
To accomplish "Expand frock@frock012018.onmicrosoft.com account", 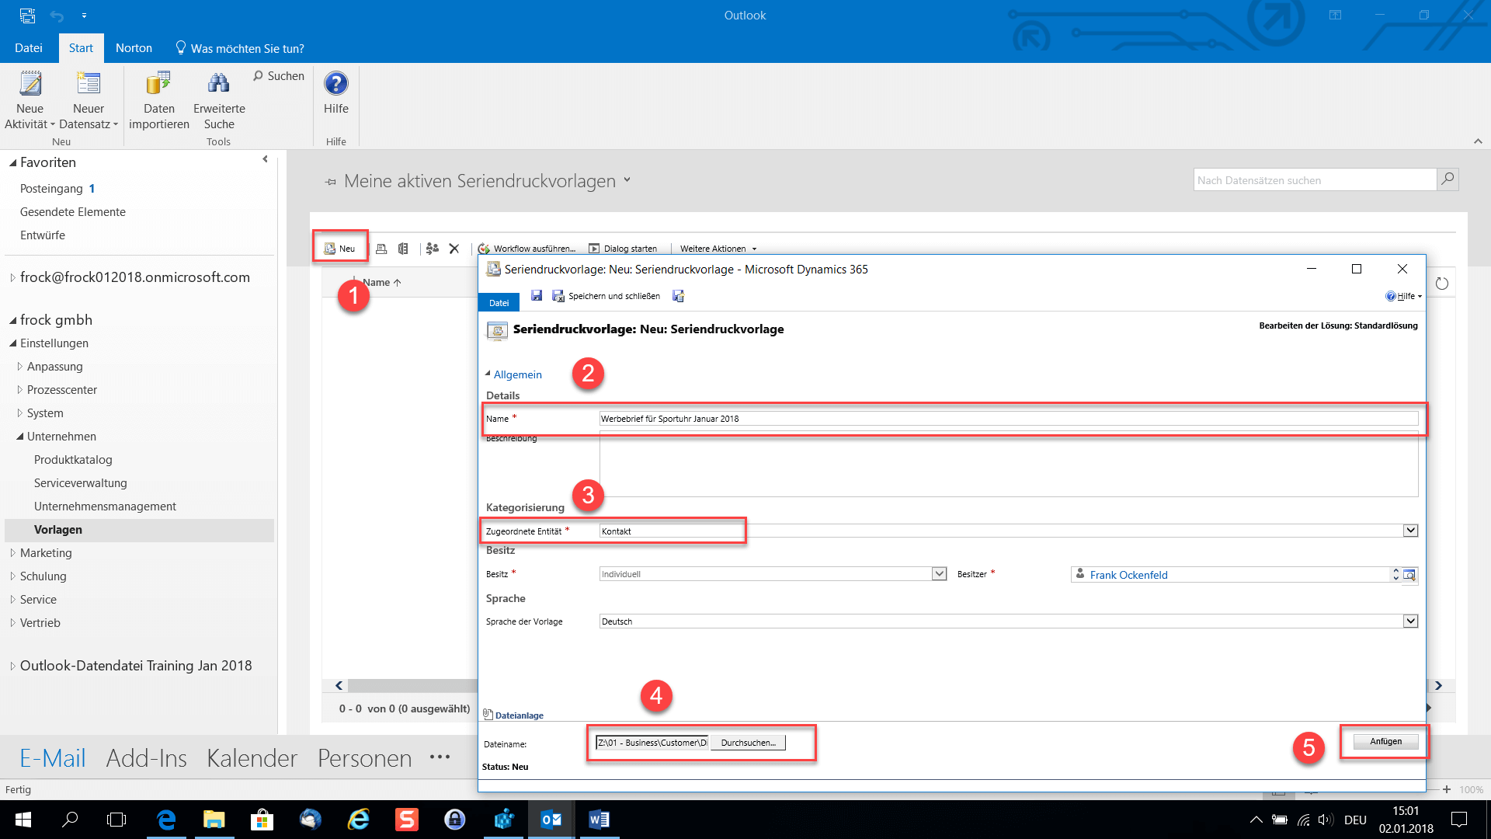I will (12, 278).
